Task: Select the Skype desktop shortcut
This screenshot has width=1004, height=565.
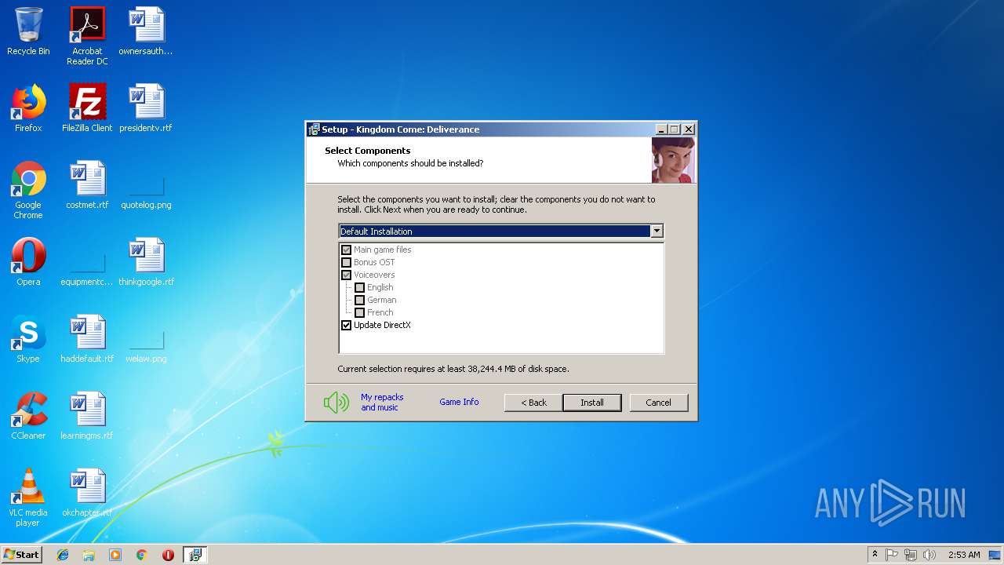Action: pos(28,339)
